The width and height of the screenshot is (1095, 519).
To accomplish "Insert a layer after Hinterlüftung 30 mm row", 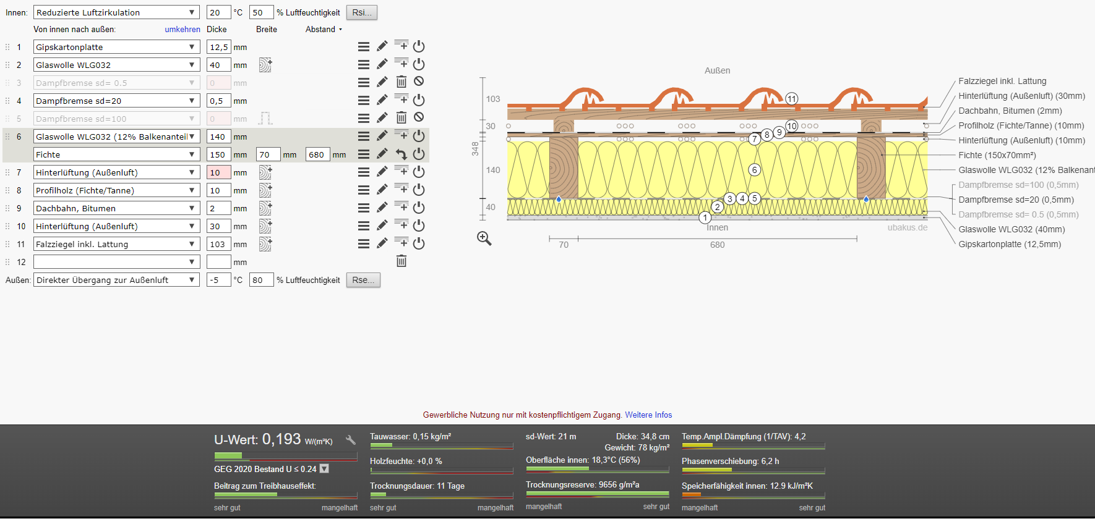I will [x=401, y=225].
